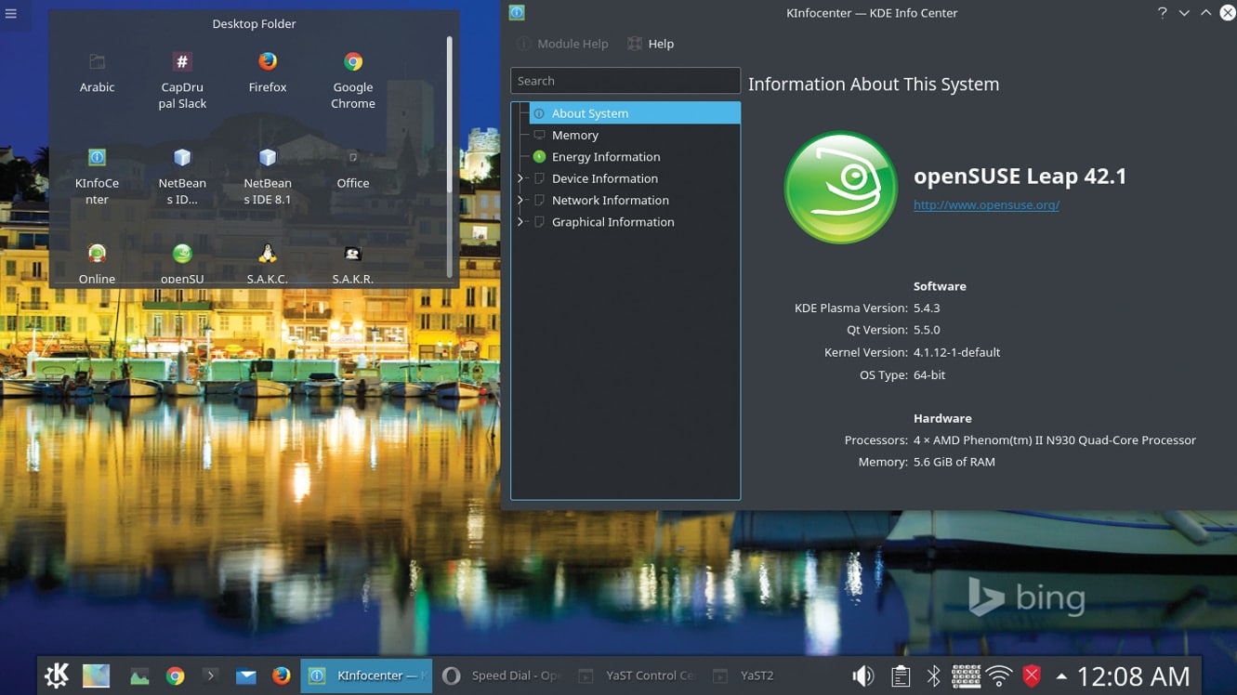The width and height of the screenshot is (1237, 695).
Task: Open the Help menu
Action: (x=651, y=44)
